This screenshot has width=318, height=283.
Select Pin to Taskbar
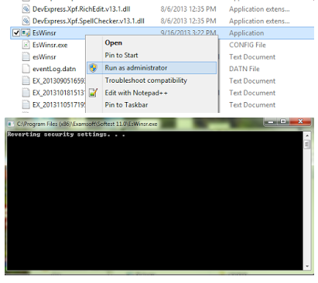pos(126,105)
